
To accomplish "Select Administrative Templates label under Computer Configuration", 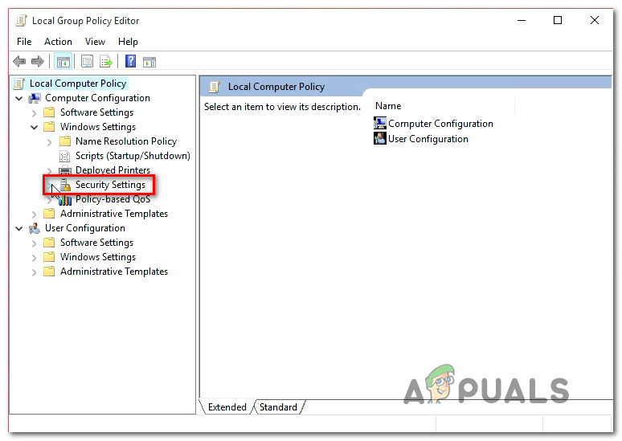I will coord(114,214).
